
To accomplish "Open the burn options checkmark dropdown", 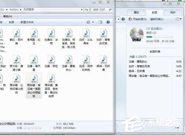I will tap(178, 19).
